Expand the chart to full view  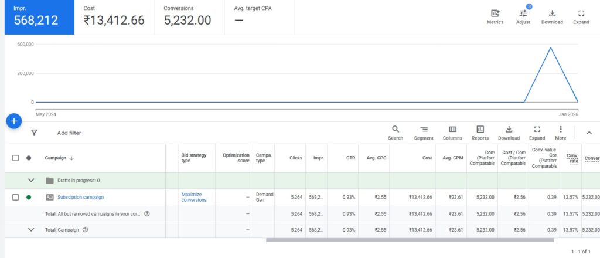click(581, 16)
